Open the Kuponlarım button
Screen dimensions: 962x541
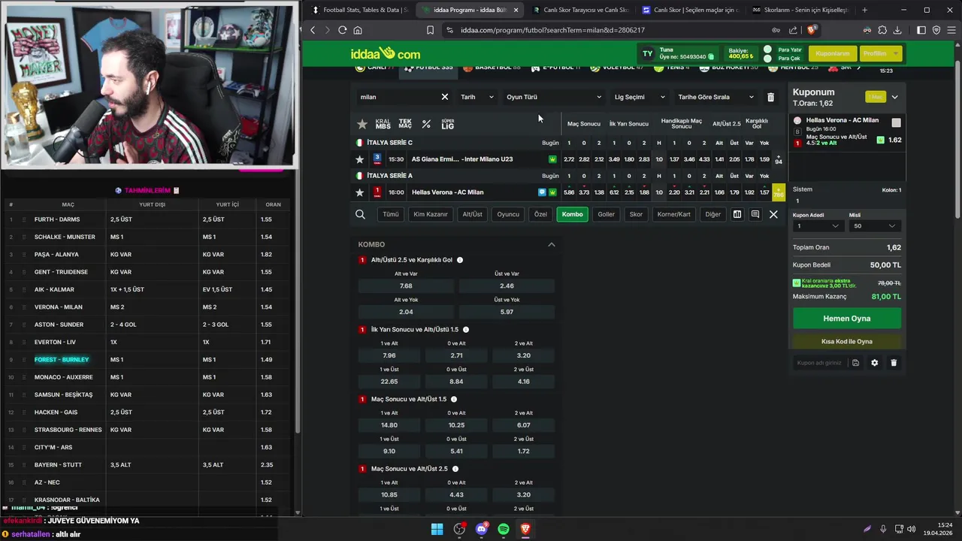pos(833,53)
